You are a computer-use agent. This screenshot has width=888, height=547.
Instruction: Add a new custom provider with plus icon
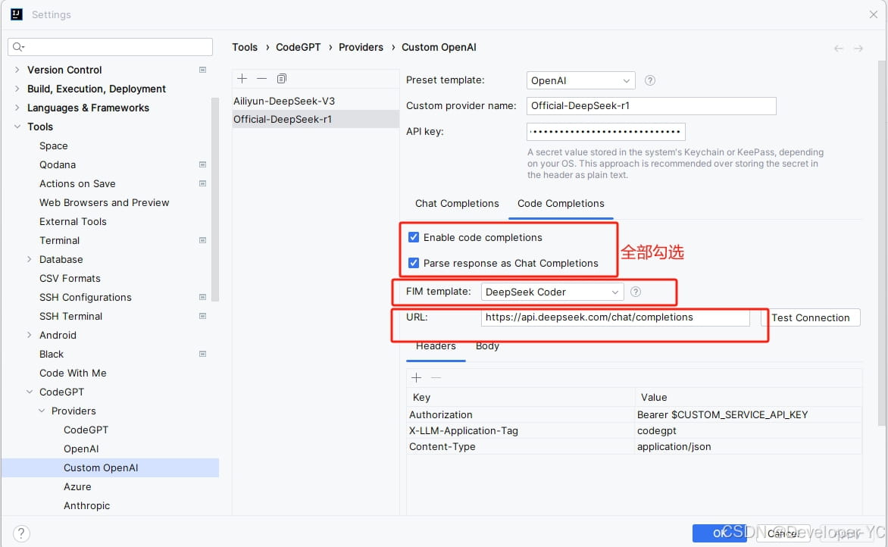[242, 79]
